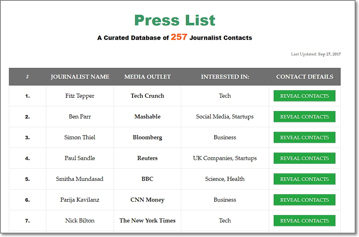This screenshot has width=359, height=237.
Task: Reveal contact details for Ben Parr
Action: (304, 117)
